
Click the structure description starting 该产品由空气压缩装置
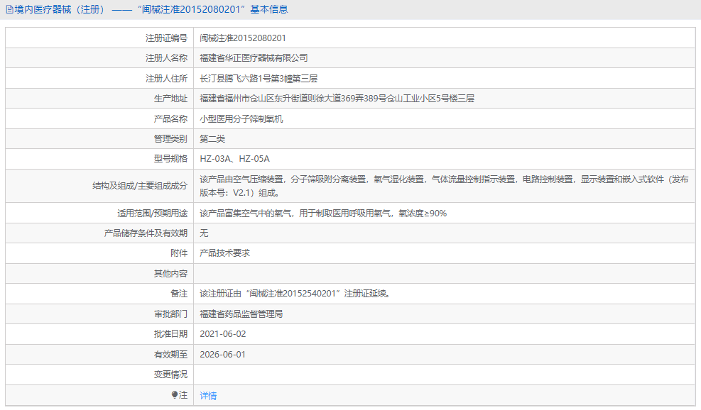[x=444, y=186]
